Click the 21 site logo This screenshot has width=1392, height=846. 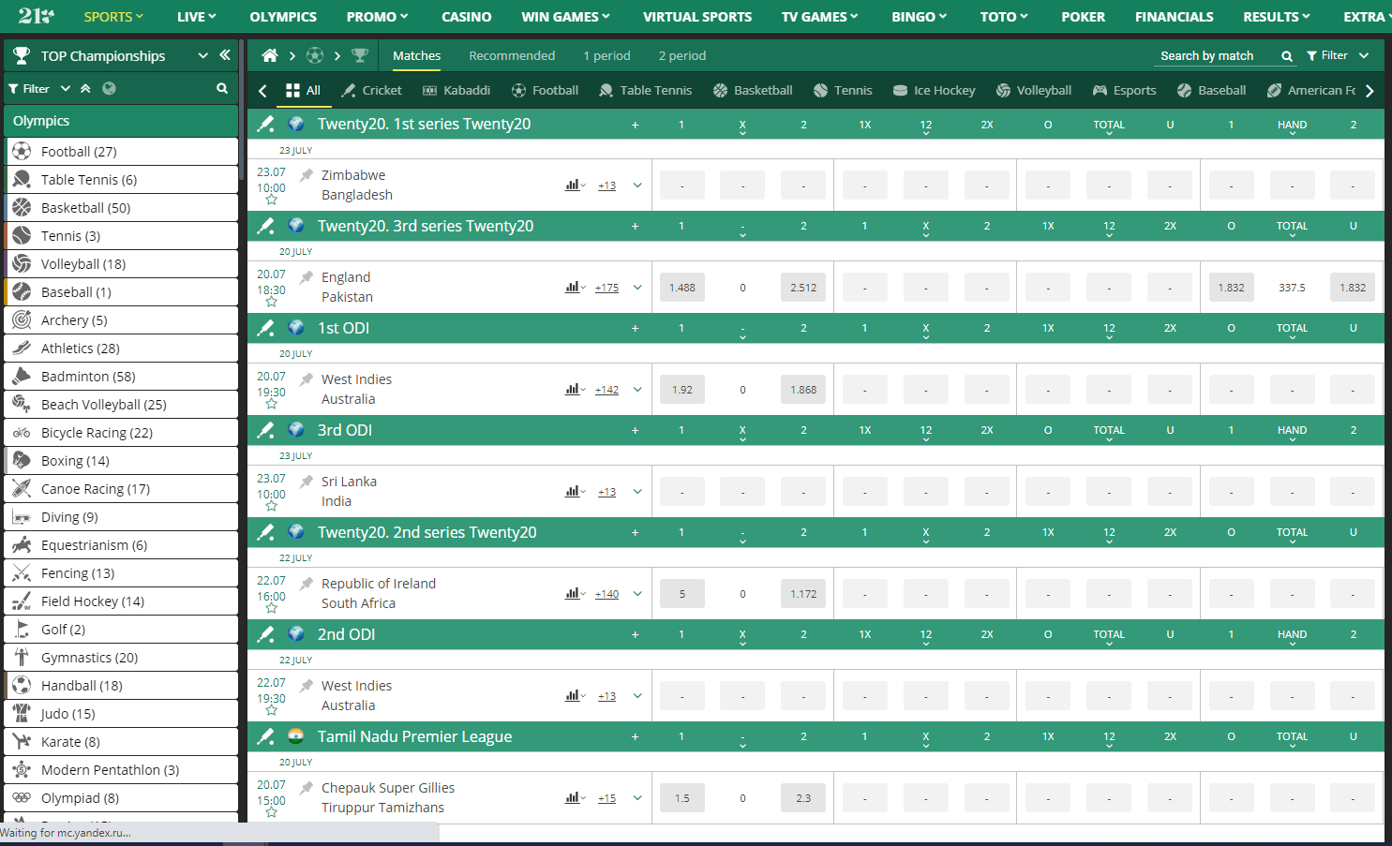[x=37, y=16]
